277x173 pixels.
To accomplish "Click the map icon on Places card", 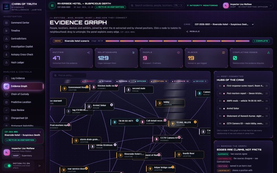I will (223, 53).
